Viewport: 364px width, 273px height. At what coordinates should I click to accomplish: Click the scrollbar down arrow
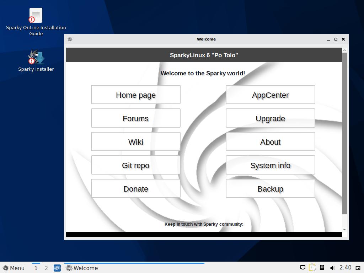point(344,229)
